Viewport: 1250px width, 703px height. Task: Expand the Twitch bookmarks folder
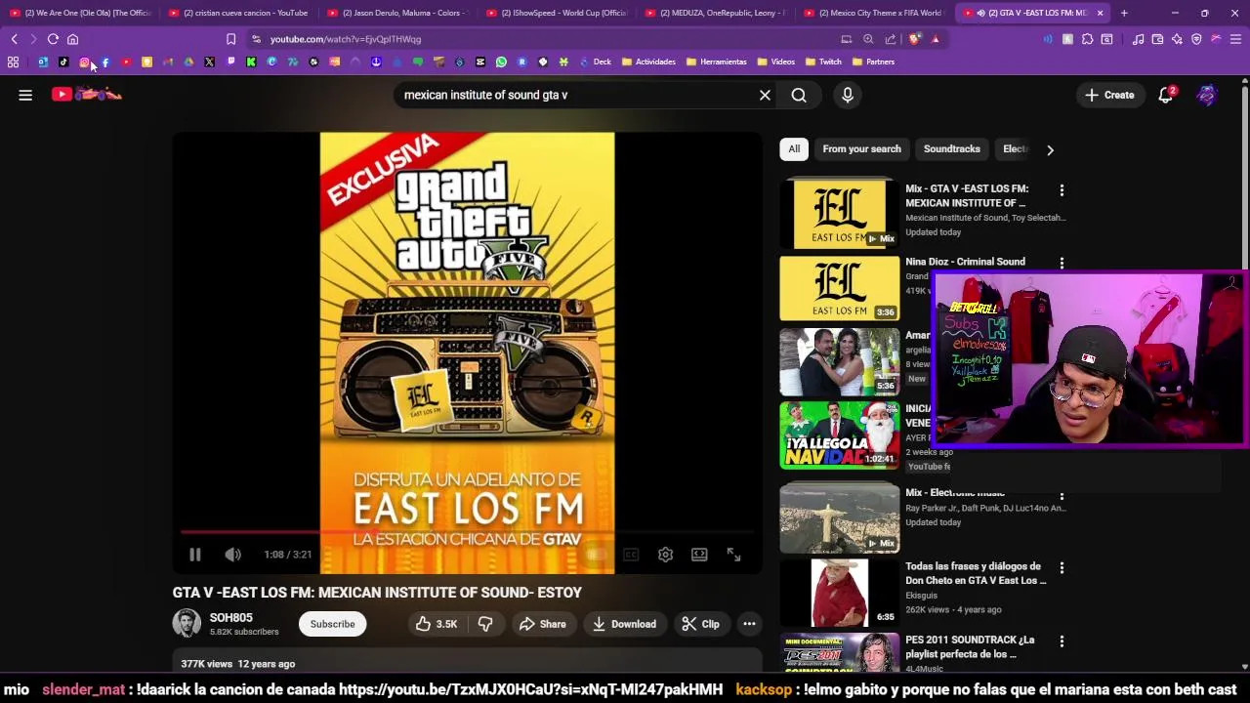point(822,62)
